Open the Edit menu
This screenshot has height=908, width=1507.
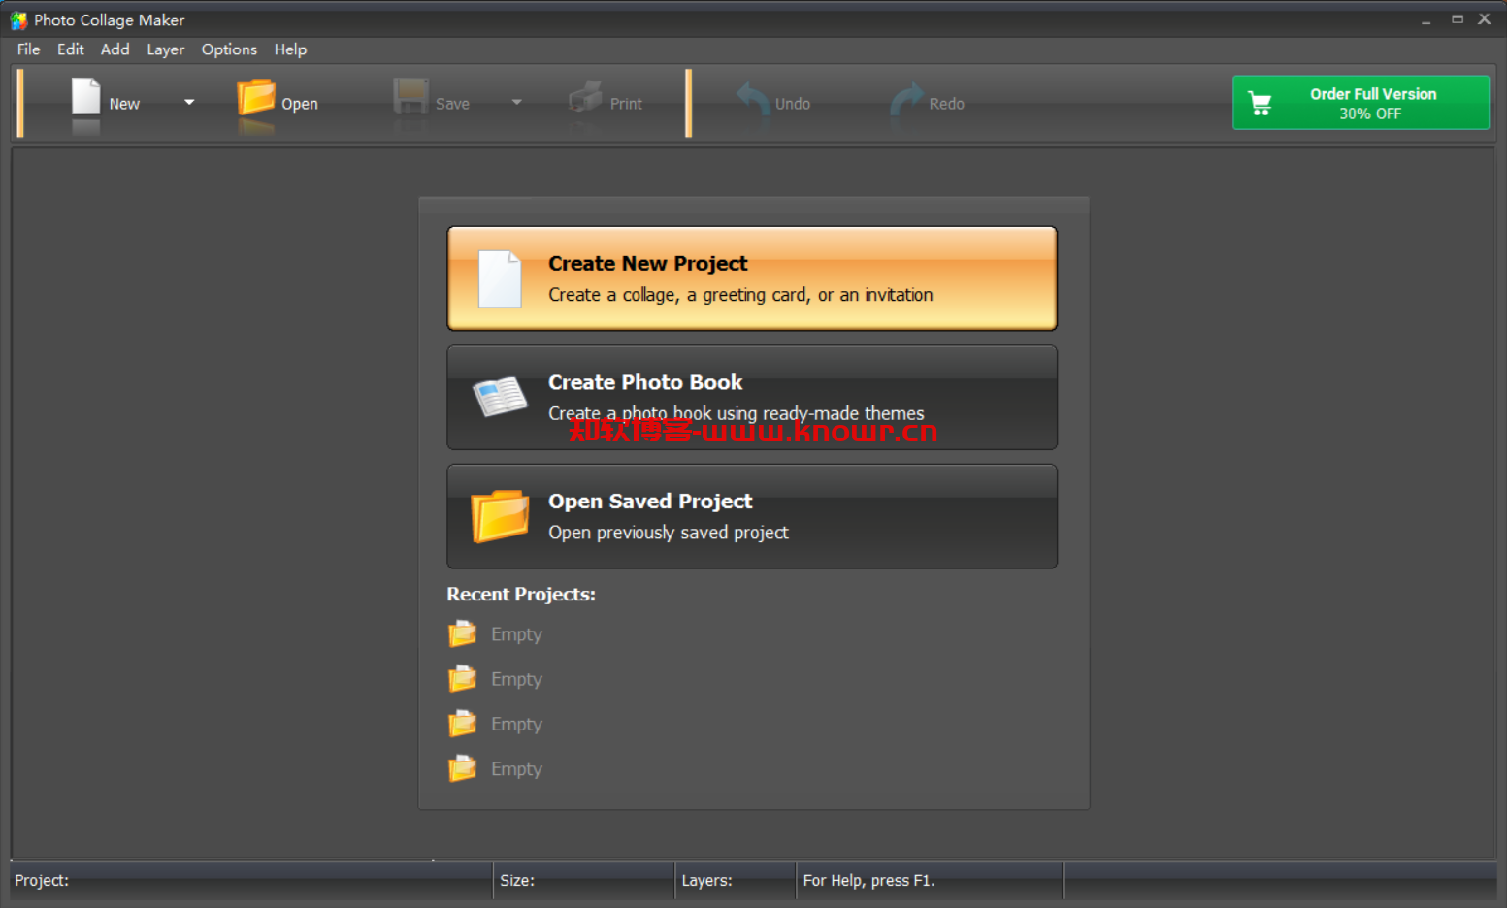point(71,49)
